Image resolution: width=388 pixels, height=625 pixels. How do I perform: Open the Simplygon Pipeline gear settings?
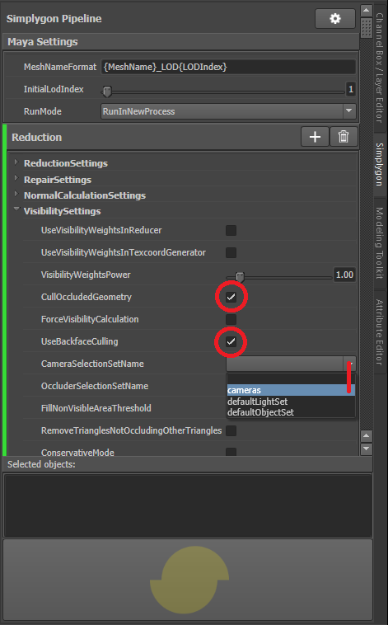[335, 18]
